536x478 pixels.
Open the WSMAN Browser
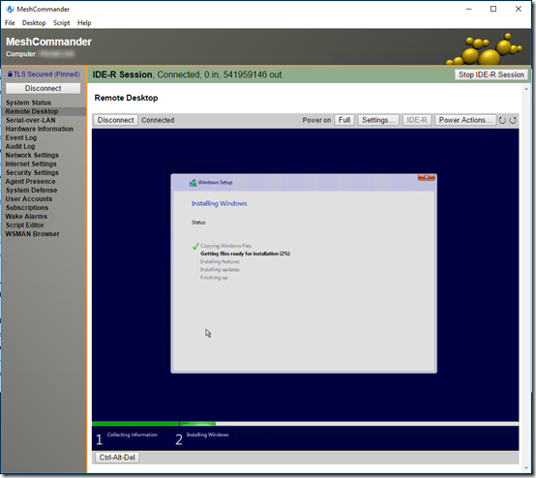click(x=32, y=234)
